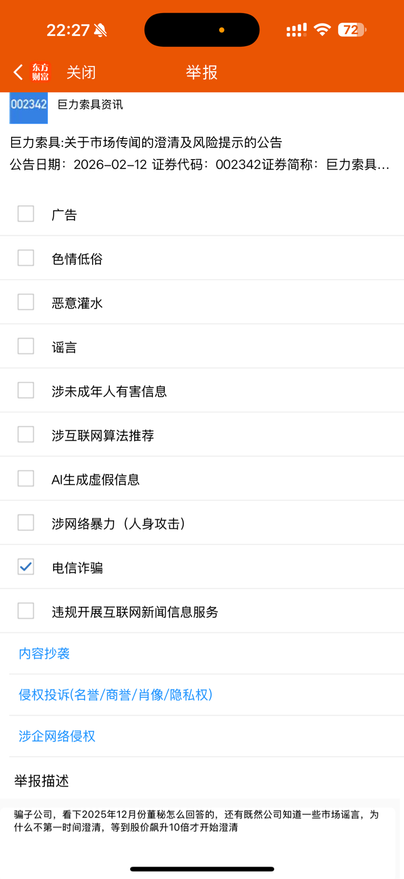Screen dimensions: 404x879
Task: Tap the battery status icon
Action: [x=352, y=30]
